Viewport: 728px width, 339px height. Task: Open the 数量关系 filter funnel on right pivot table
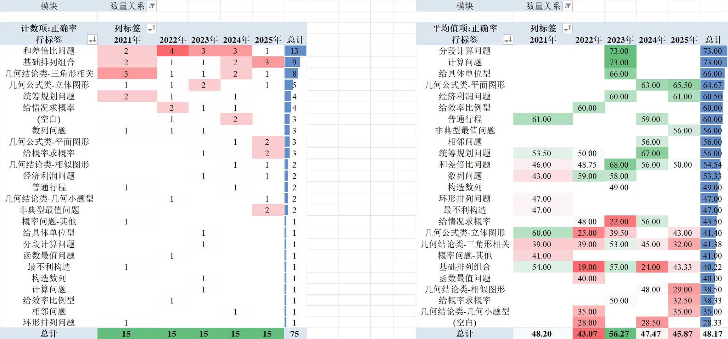568,6
